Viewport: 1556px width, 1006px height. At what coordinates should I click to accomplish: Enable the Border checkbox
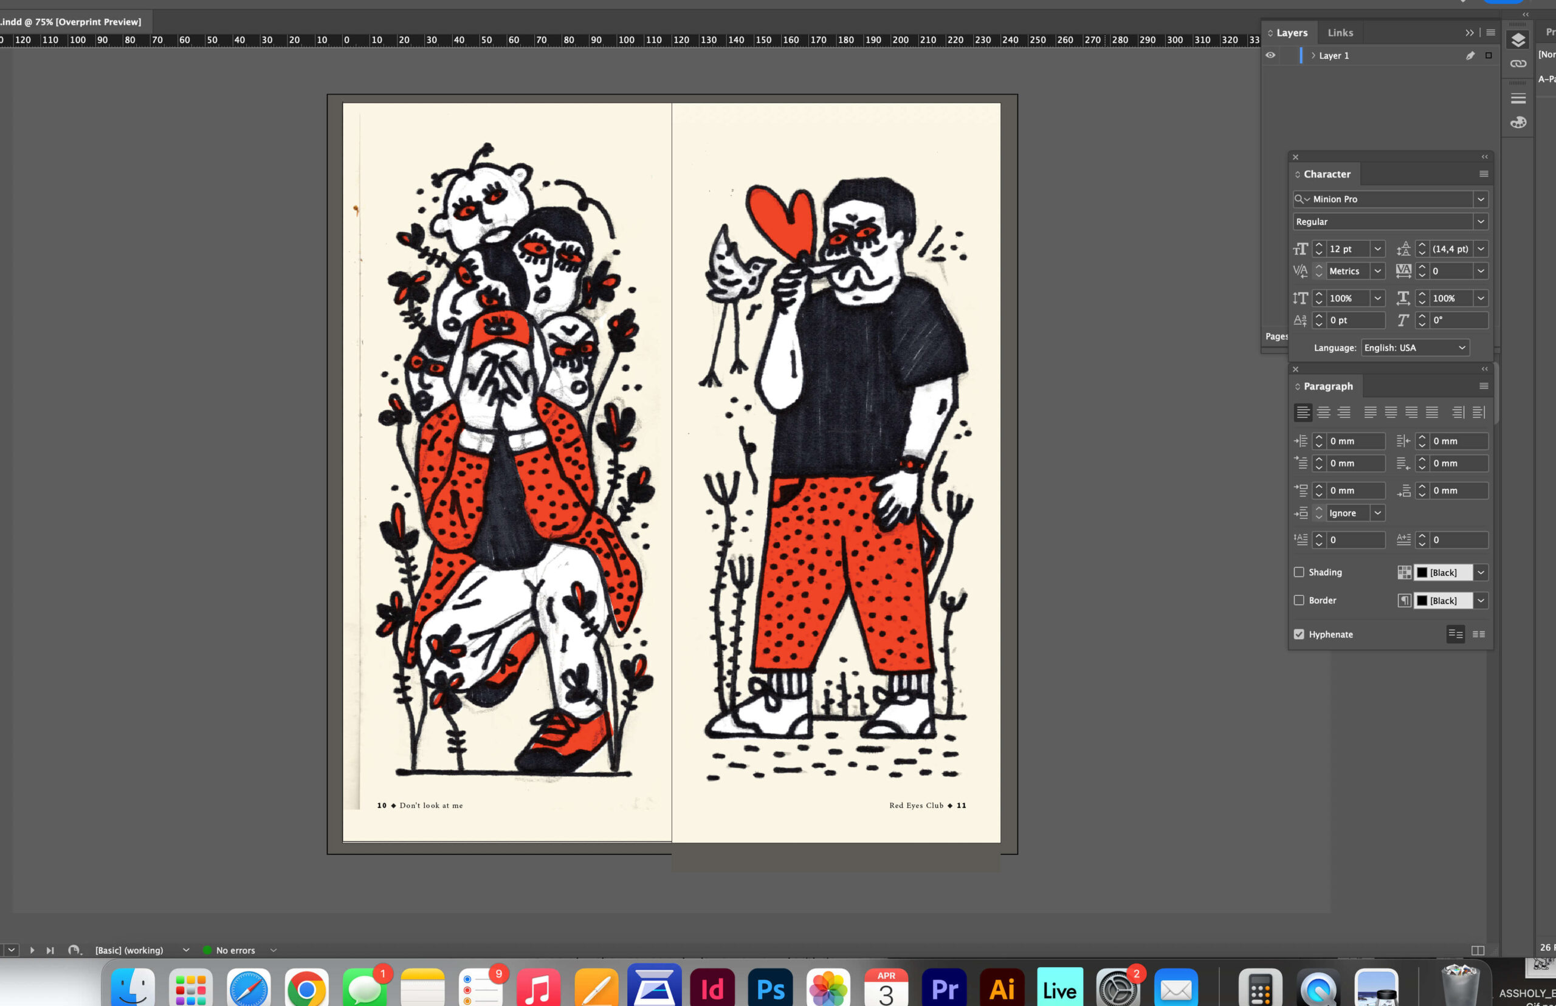(1299, 600)
